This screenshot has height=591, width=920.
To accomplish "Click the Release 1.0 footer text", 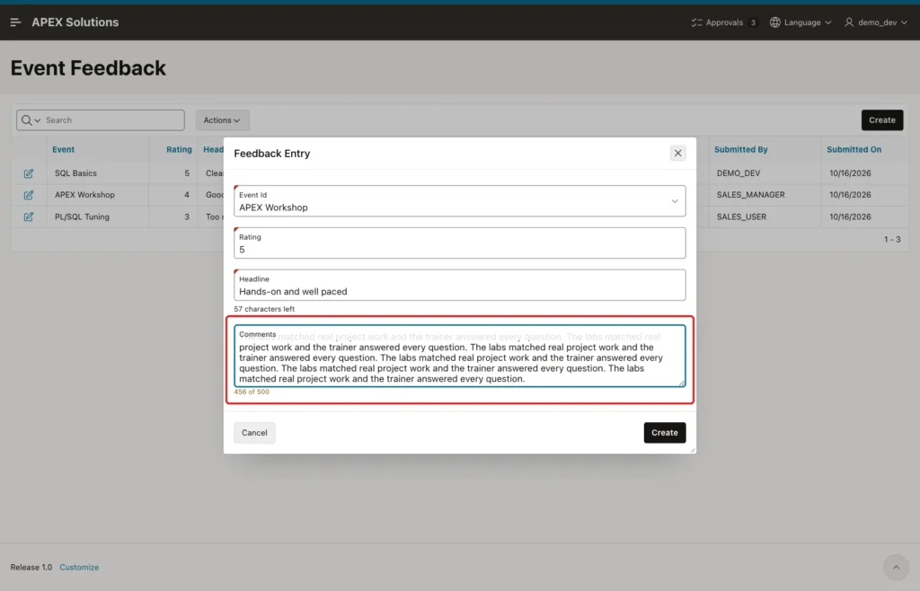I will [31, 567].
